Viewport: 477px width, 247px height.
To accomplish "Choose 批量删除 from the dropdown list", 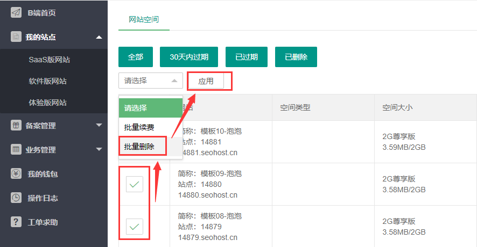I will click(x=139, y=147).
